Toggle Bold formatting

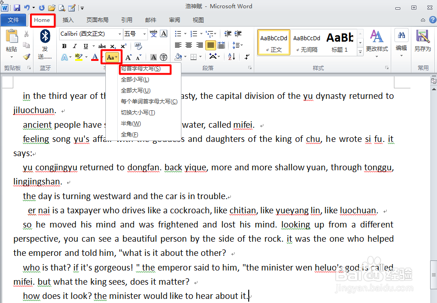65,46
